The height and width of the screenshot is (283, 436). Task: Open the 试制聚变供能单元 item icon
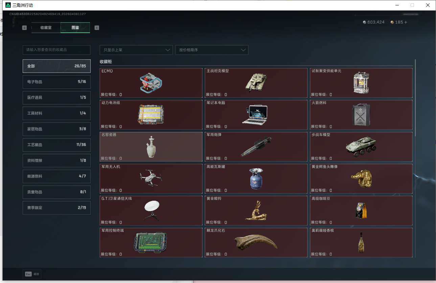pyautogui.click(x=361, y=83)
